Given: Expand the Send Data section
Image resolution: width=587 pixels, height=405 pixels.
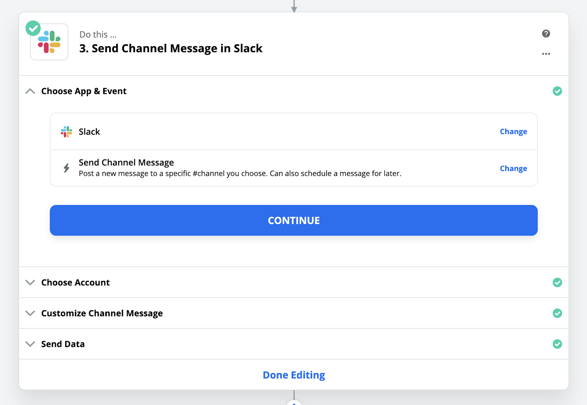Looking at the screenshot, I should coord(30,344).
